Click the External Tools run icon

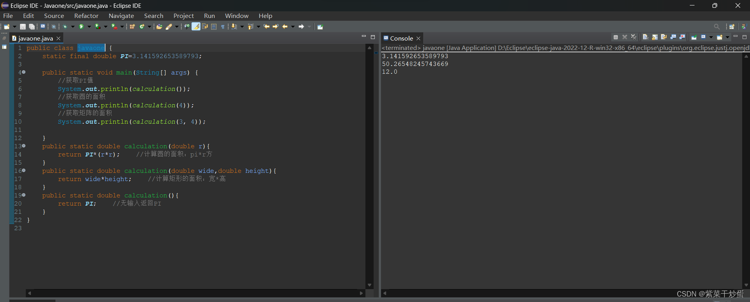click(x=114, y=27)
